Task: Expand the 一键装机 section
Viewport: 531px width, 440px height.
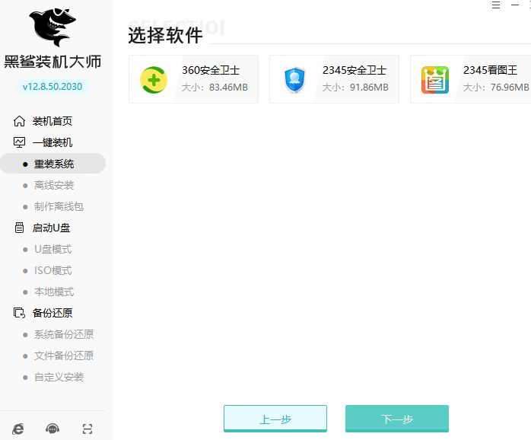Action: 52,142
